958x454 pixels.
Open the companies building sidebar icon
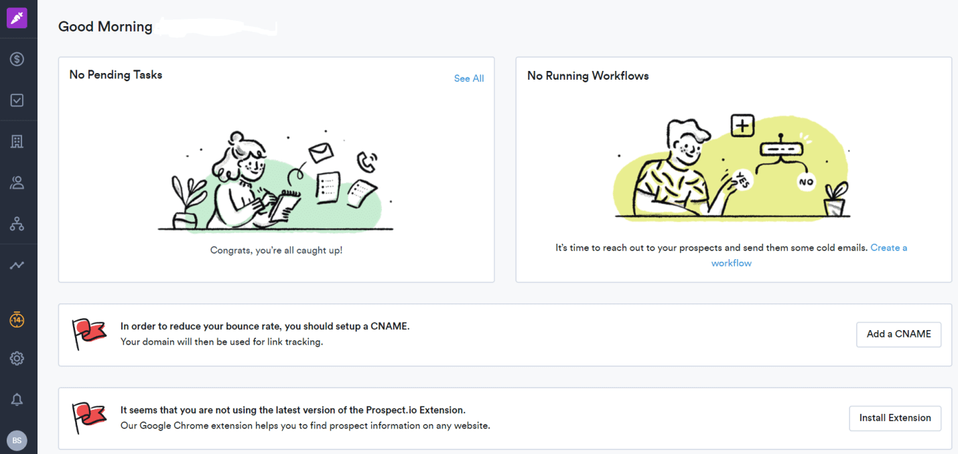[x=17, y=141]
